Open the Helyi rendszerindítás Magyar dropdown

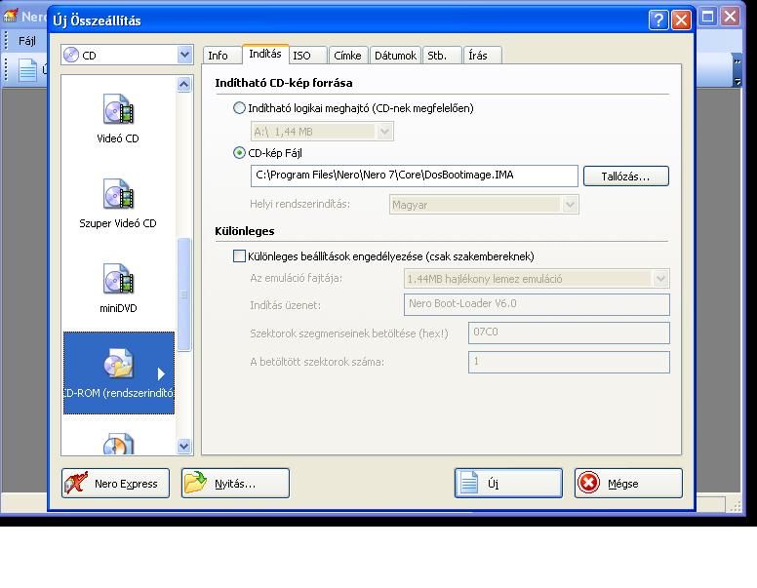click(x=570, y=205)
